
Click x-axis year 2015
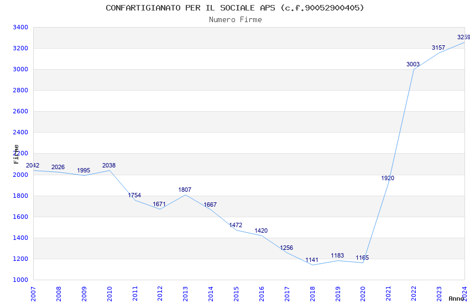236,294
